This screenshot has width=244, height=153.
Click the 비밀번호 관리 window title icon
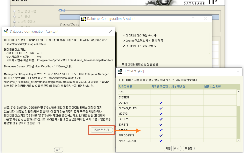click(120, 71)
